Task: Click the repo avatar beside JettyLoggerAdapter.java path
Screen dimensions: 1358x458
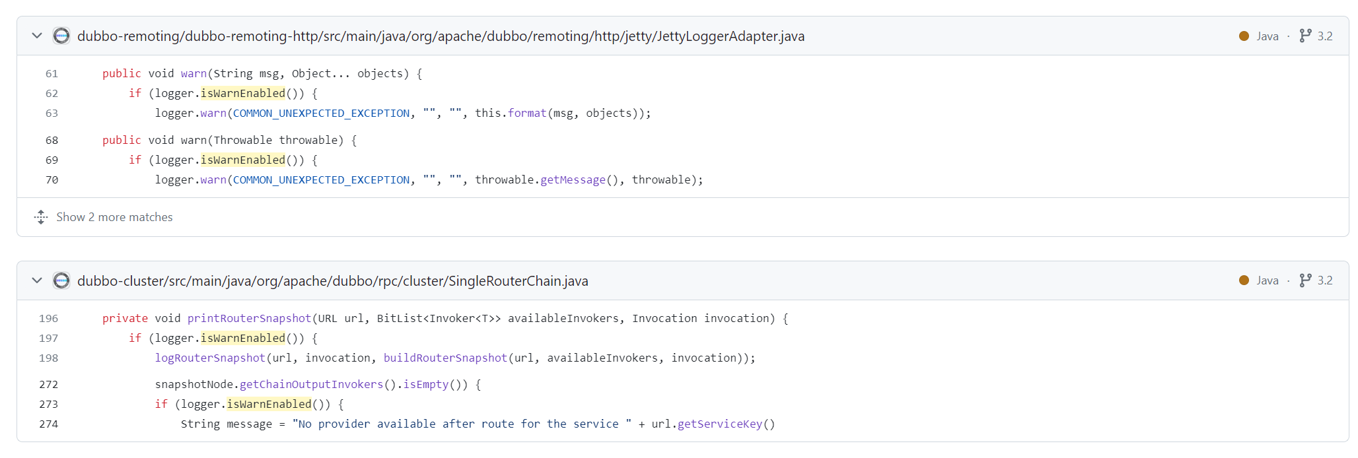Action: pyautogui.click(x=61, y=36)
